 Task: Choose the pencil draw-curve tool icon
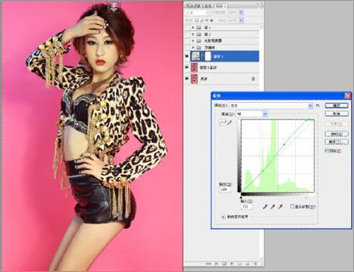[229, 123]
